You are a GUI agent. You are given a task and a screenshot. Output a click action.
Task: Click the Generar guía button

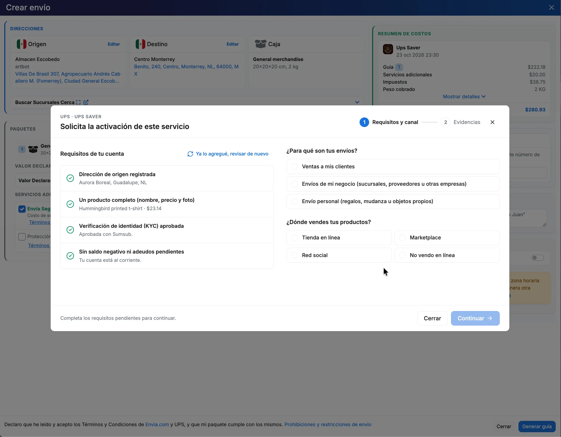point(537,427)
